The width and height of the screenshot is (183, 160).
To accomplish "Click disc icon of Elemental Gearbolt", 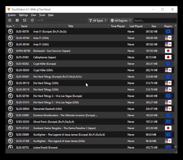I will [10, 109].
